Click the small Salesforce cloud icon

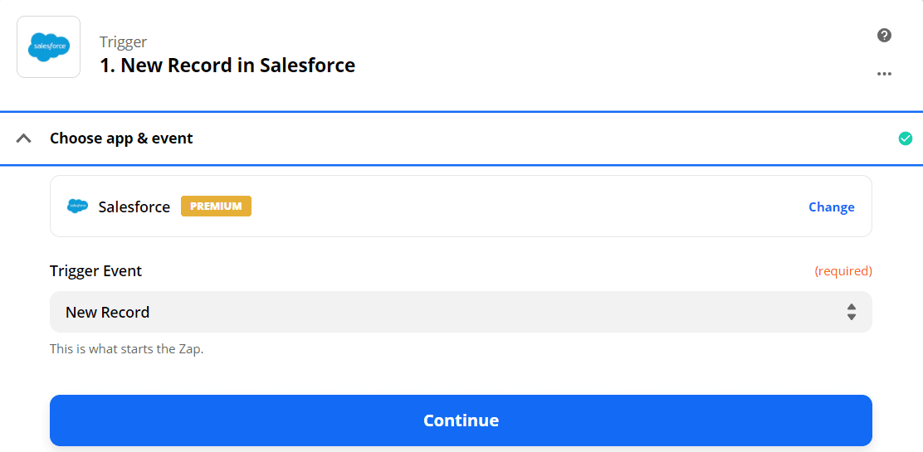77,207
